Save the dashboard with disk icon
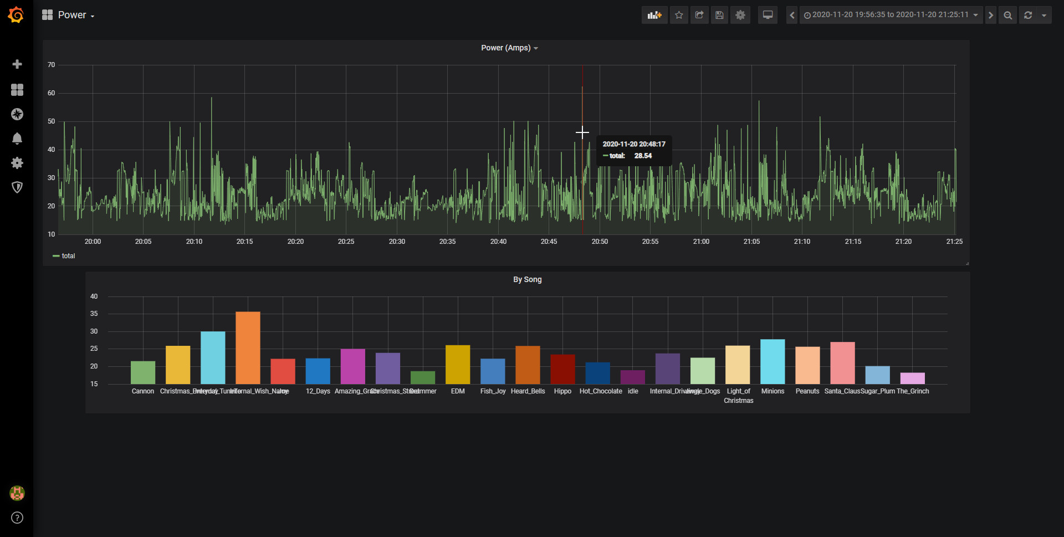 719,15
